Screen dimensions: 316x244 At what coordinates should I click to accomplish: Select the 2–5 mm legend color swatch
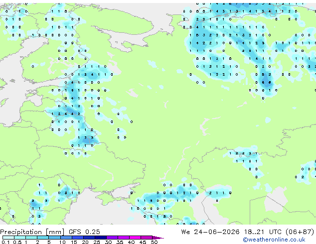43,238
